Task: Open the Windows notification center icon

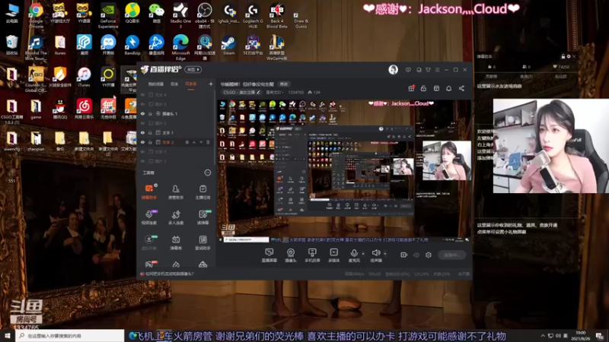Action: [x=600, y=335]
